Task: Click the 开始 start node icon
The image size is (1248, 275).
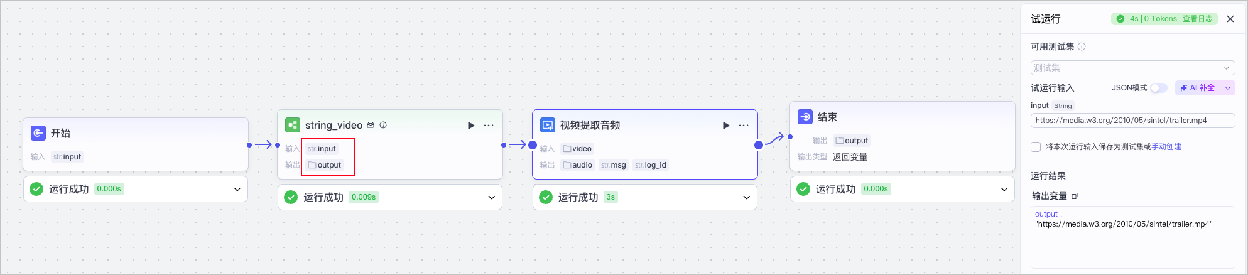Action: pyautogui.click(x=38, y=133)
